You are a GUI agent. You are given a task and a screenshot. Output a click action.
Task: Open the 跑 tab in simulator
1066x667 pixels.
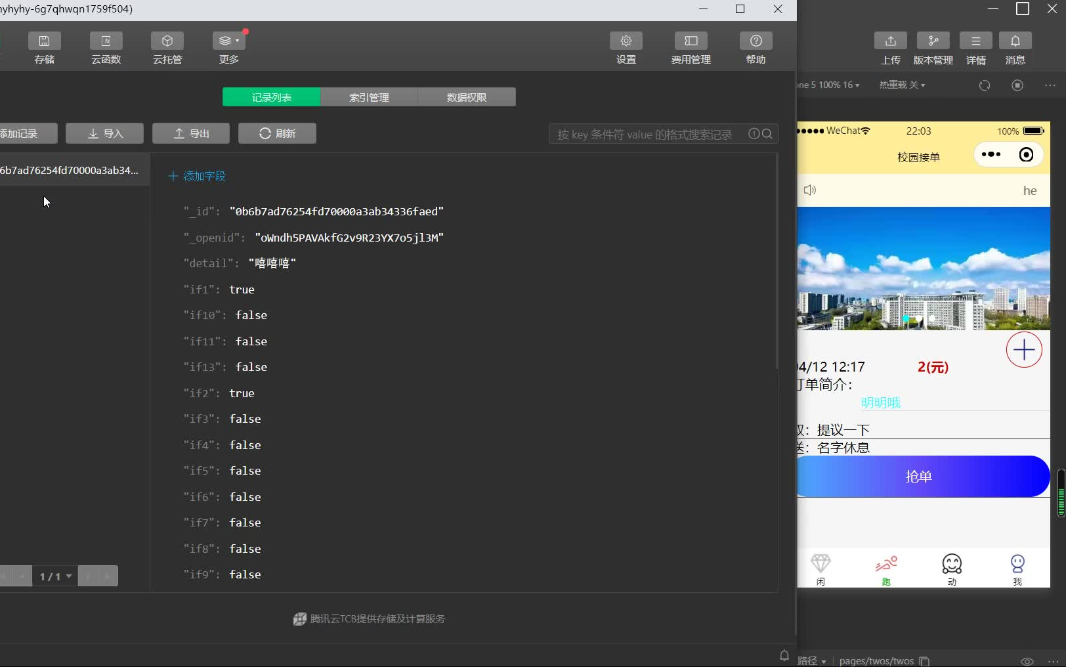(x=886, y=569)
